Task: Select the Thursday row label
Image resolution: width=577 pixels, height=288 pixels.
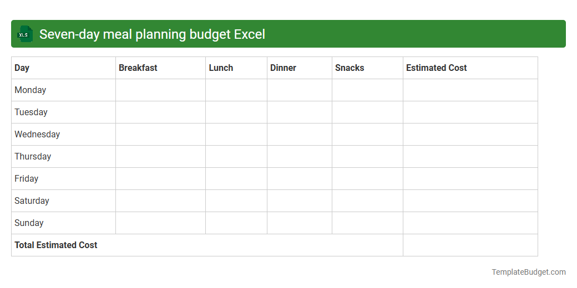Action: 33,157
